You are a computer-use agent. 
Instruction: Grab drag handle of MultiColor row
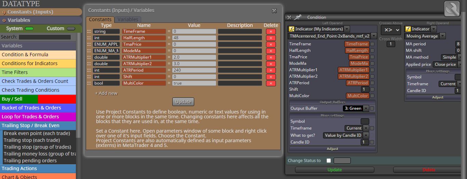tap(89, 83)
